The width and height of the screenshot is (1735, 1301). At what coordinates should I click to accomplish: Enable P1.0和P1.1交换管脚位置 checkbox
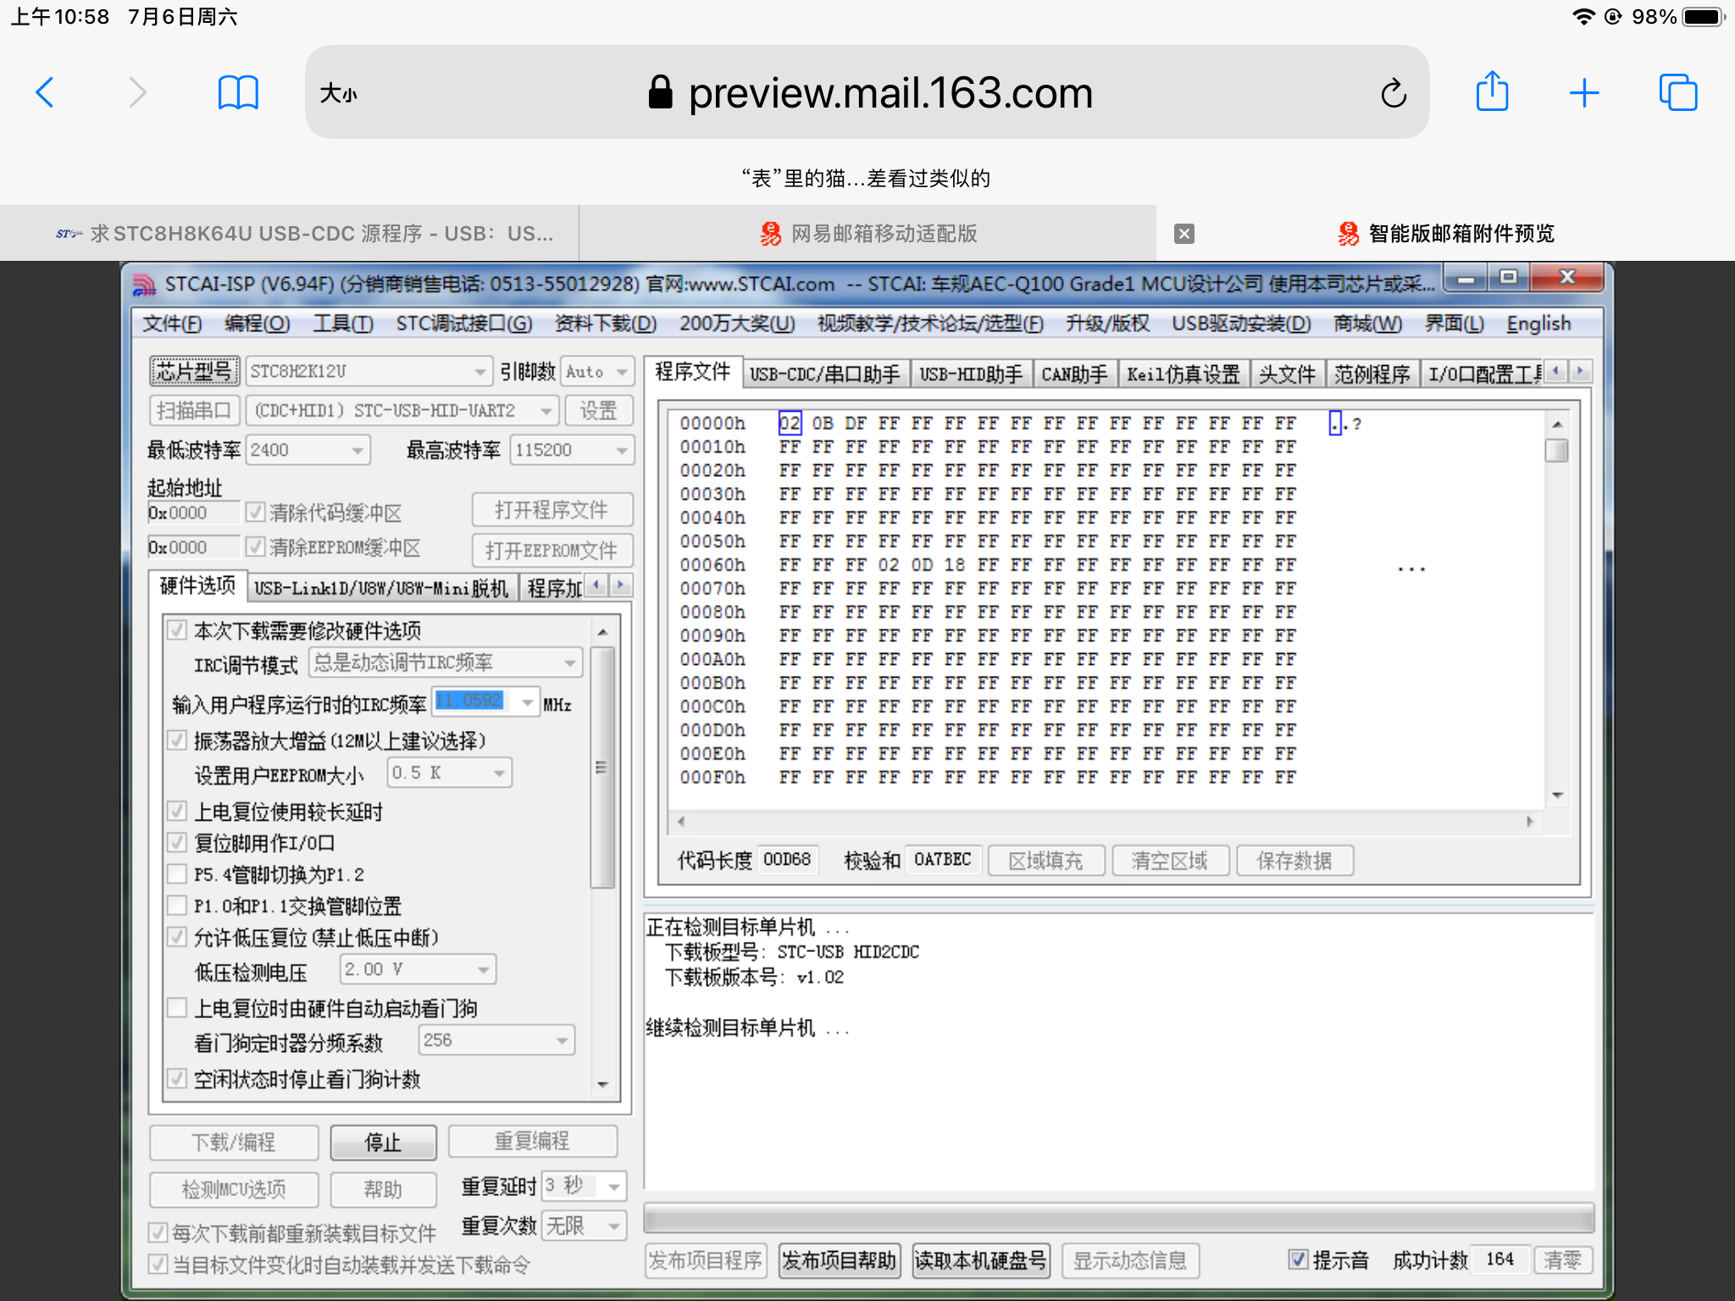177,905
